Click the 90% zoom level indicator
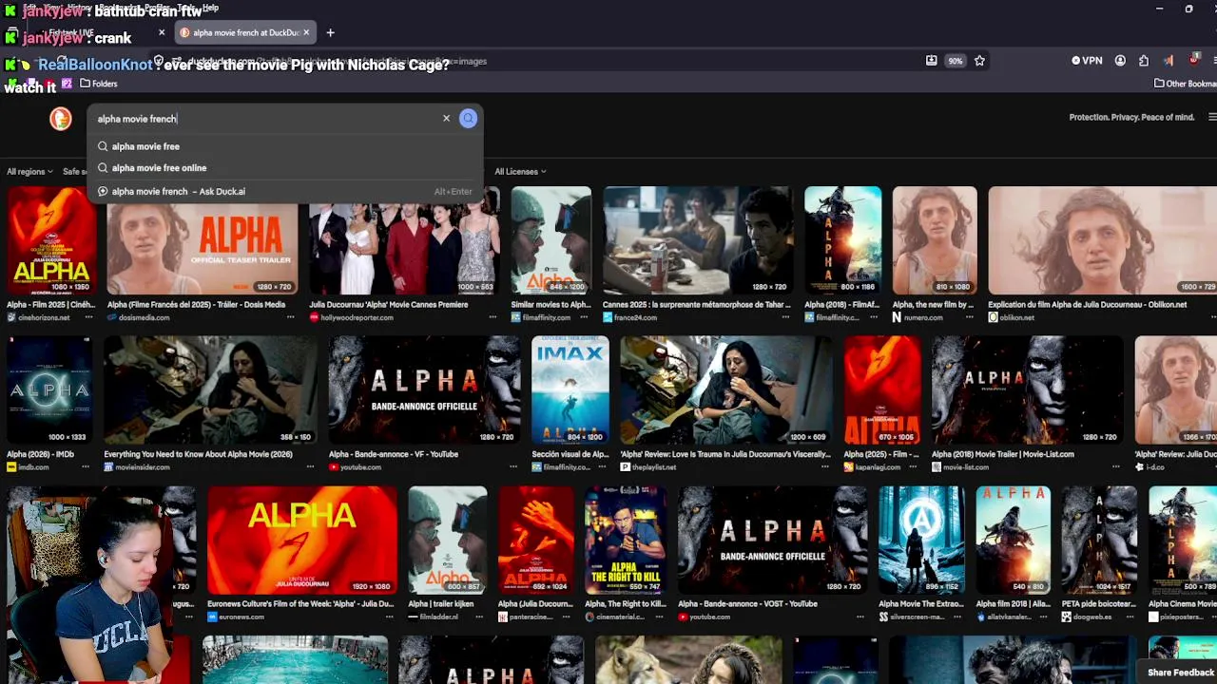This screenshot has height=684, width=1217. (955, 61)
